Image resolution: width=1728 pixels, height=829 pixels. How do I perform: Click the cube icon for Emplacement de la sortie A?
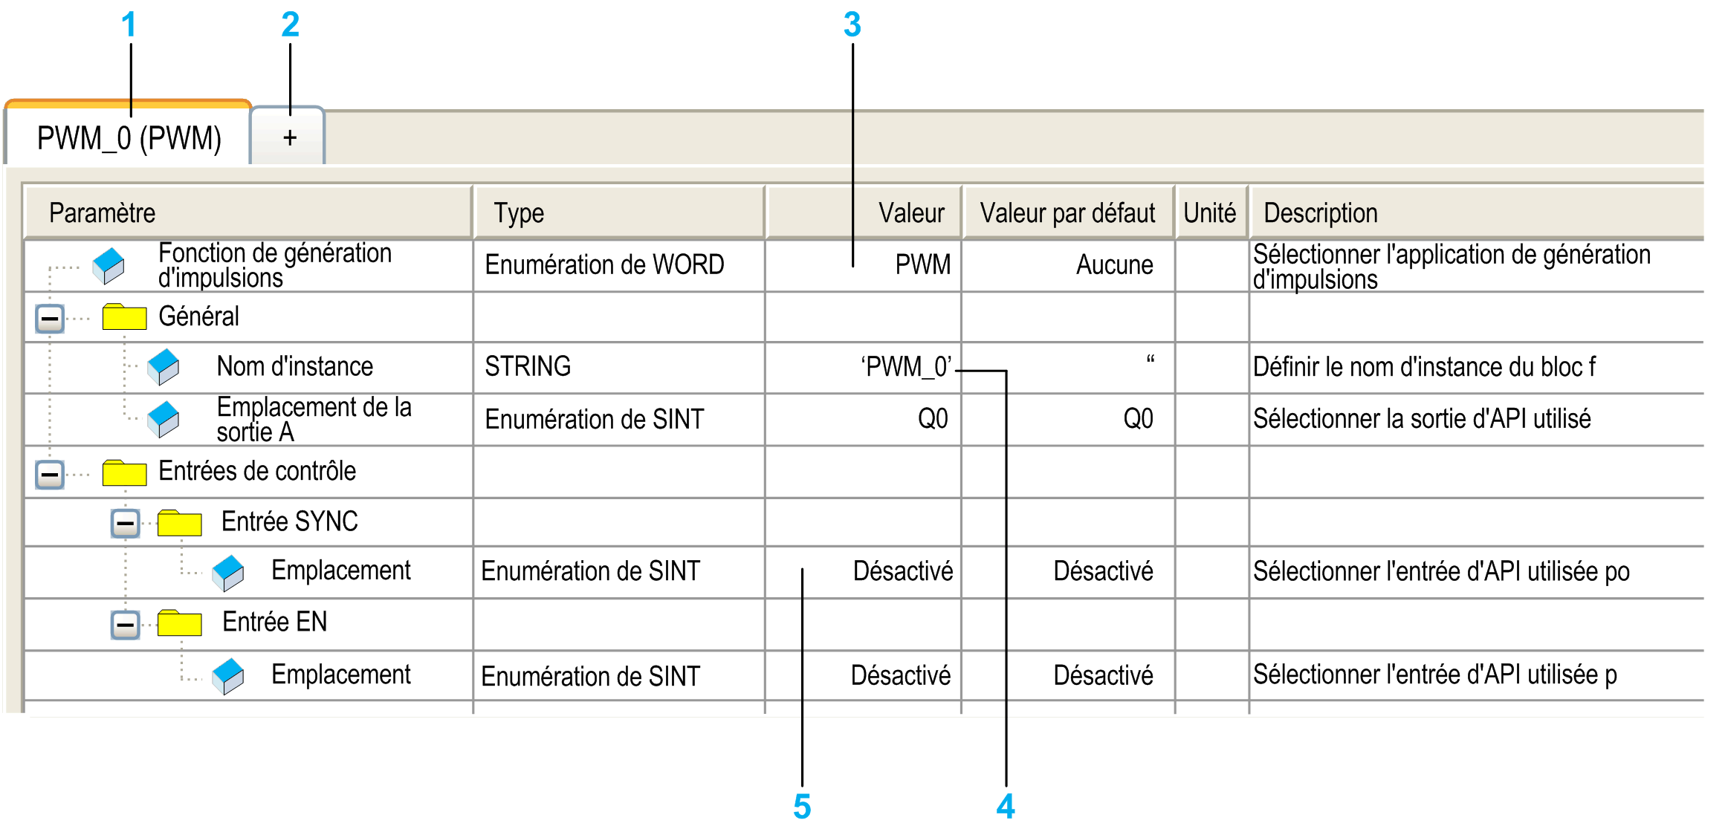tap(164, 420)
